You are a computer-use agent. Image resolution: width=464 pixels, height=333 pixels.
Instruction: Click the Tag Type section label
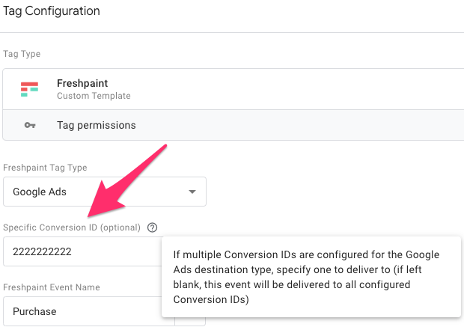(x=22, y=54)
